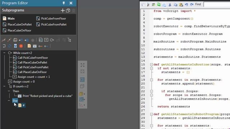Collapse the If count==2 statement

tap(4, 86)
